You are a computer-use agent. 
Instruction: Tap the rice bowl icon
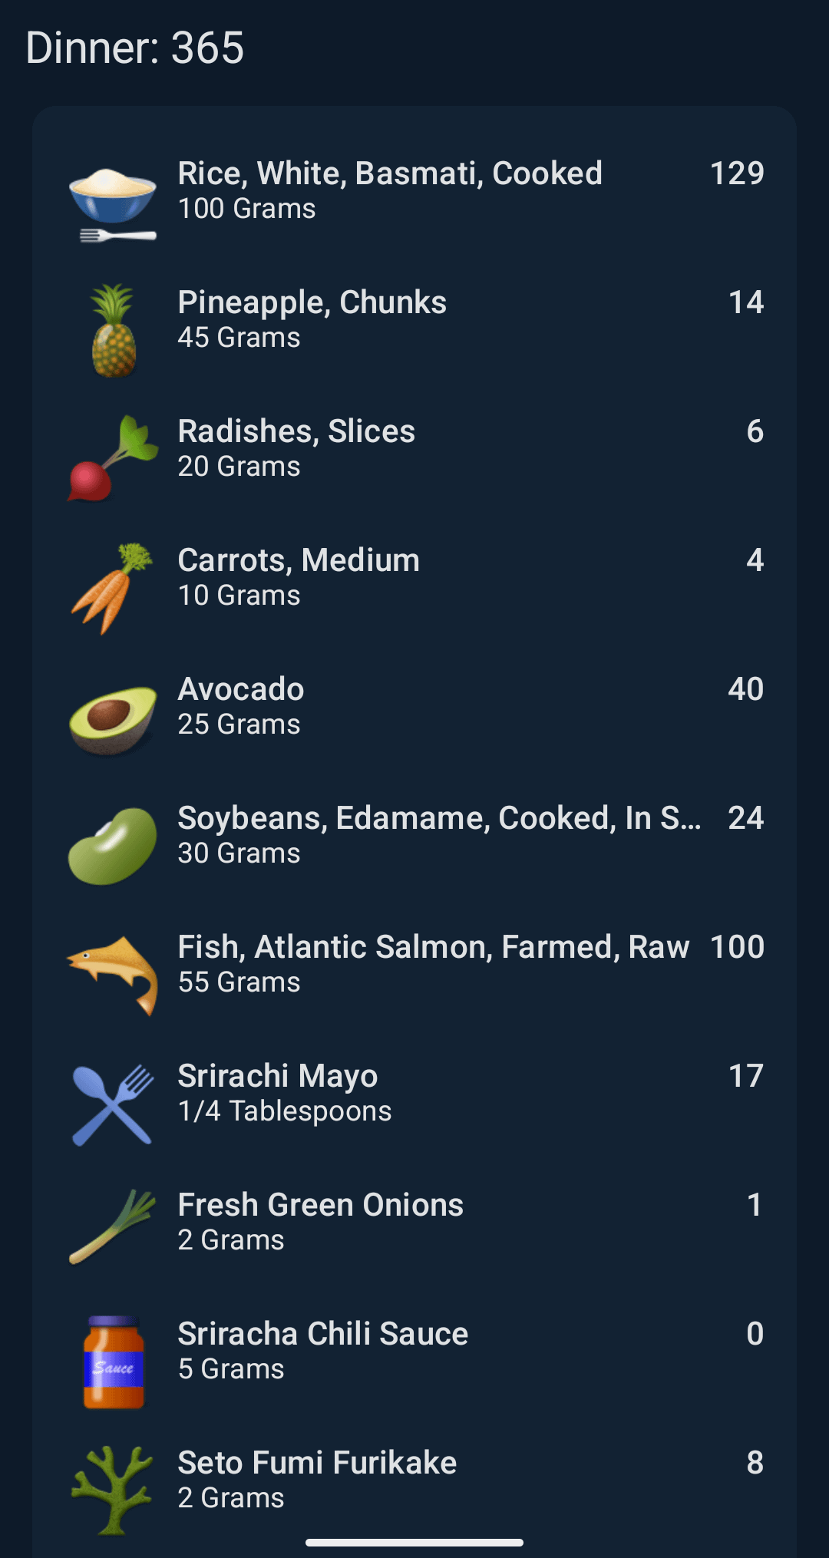click(x=113, y=203)
